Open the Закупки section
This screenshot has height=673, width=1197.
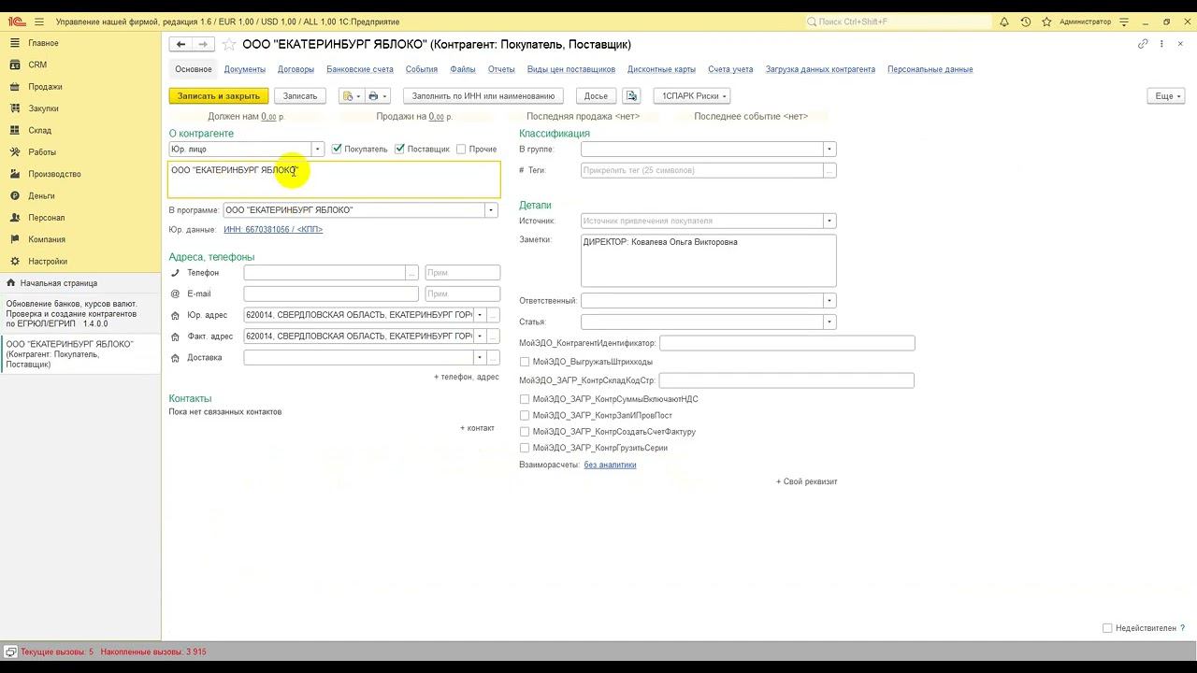click(x=43, y=108)
